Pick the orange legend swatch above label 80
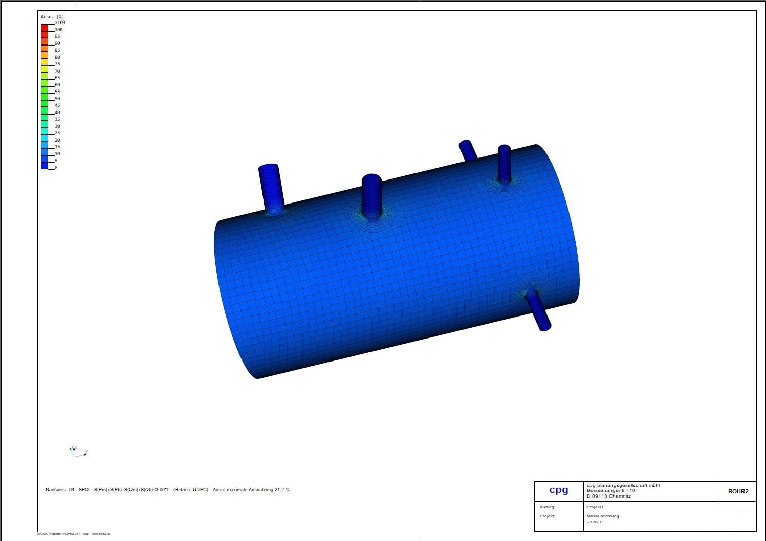 (x=45, y=55)
